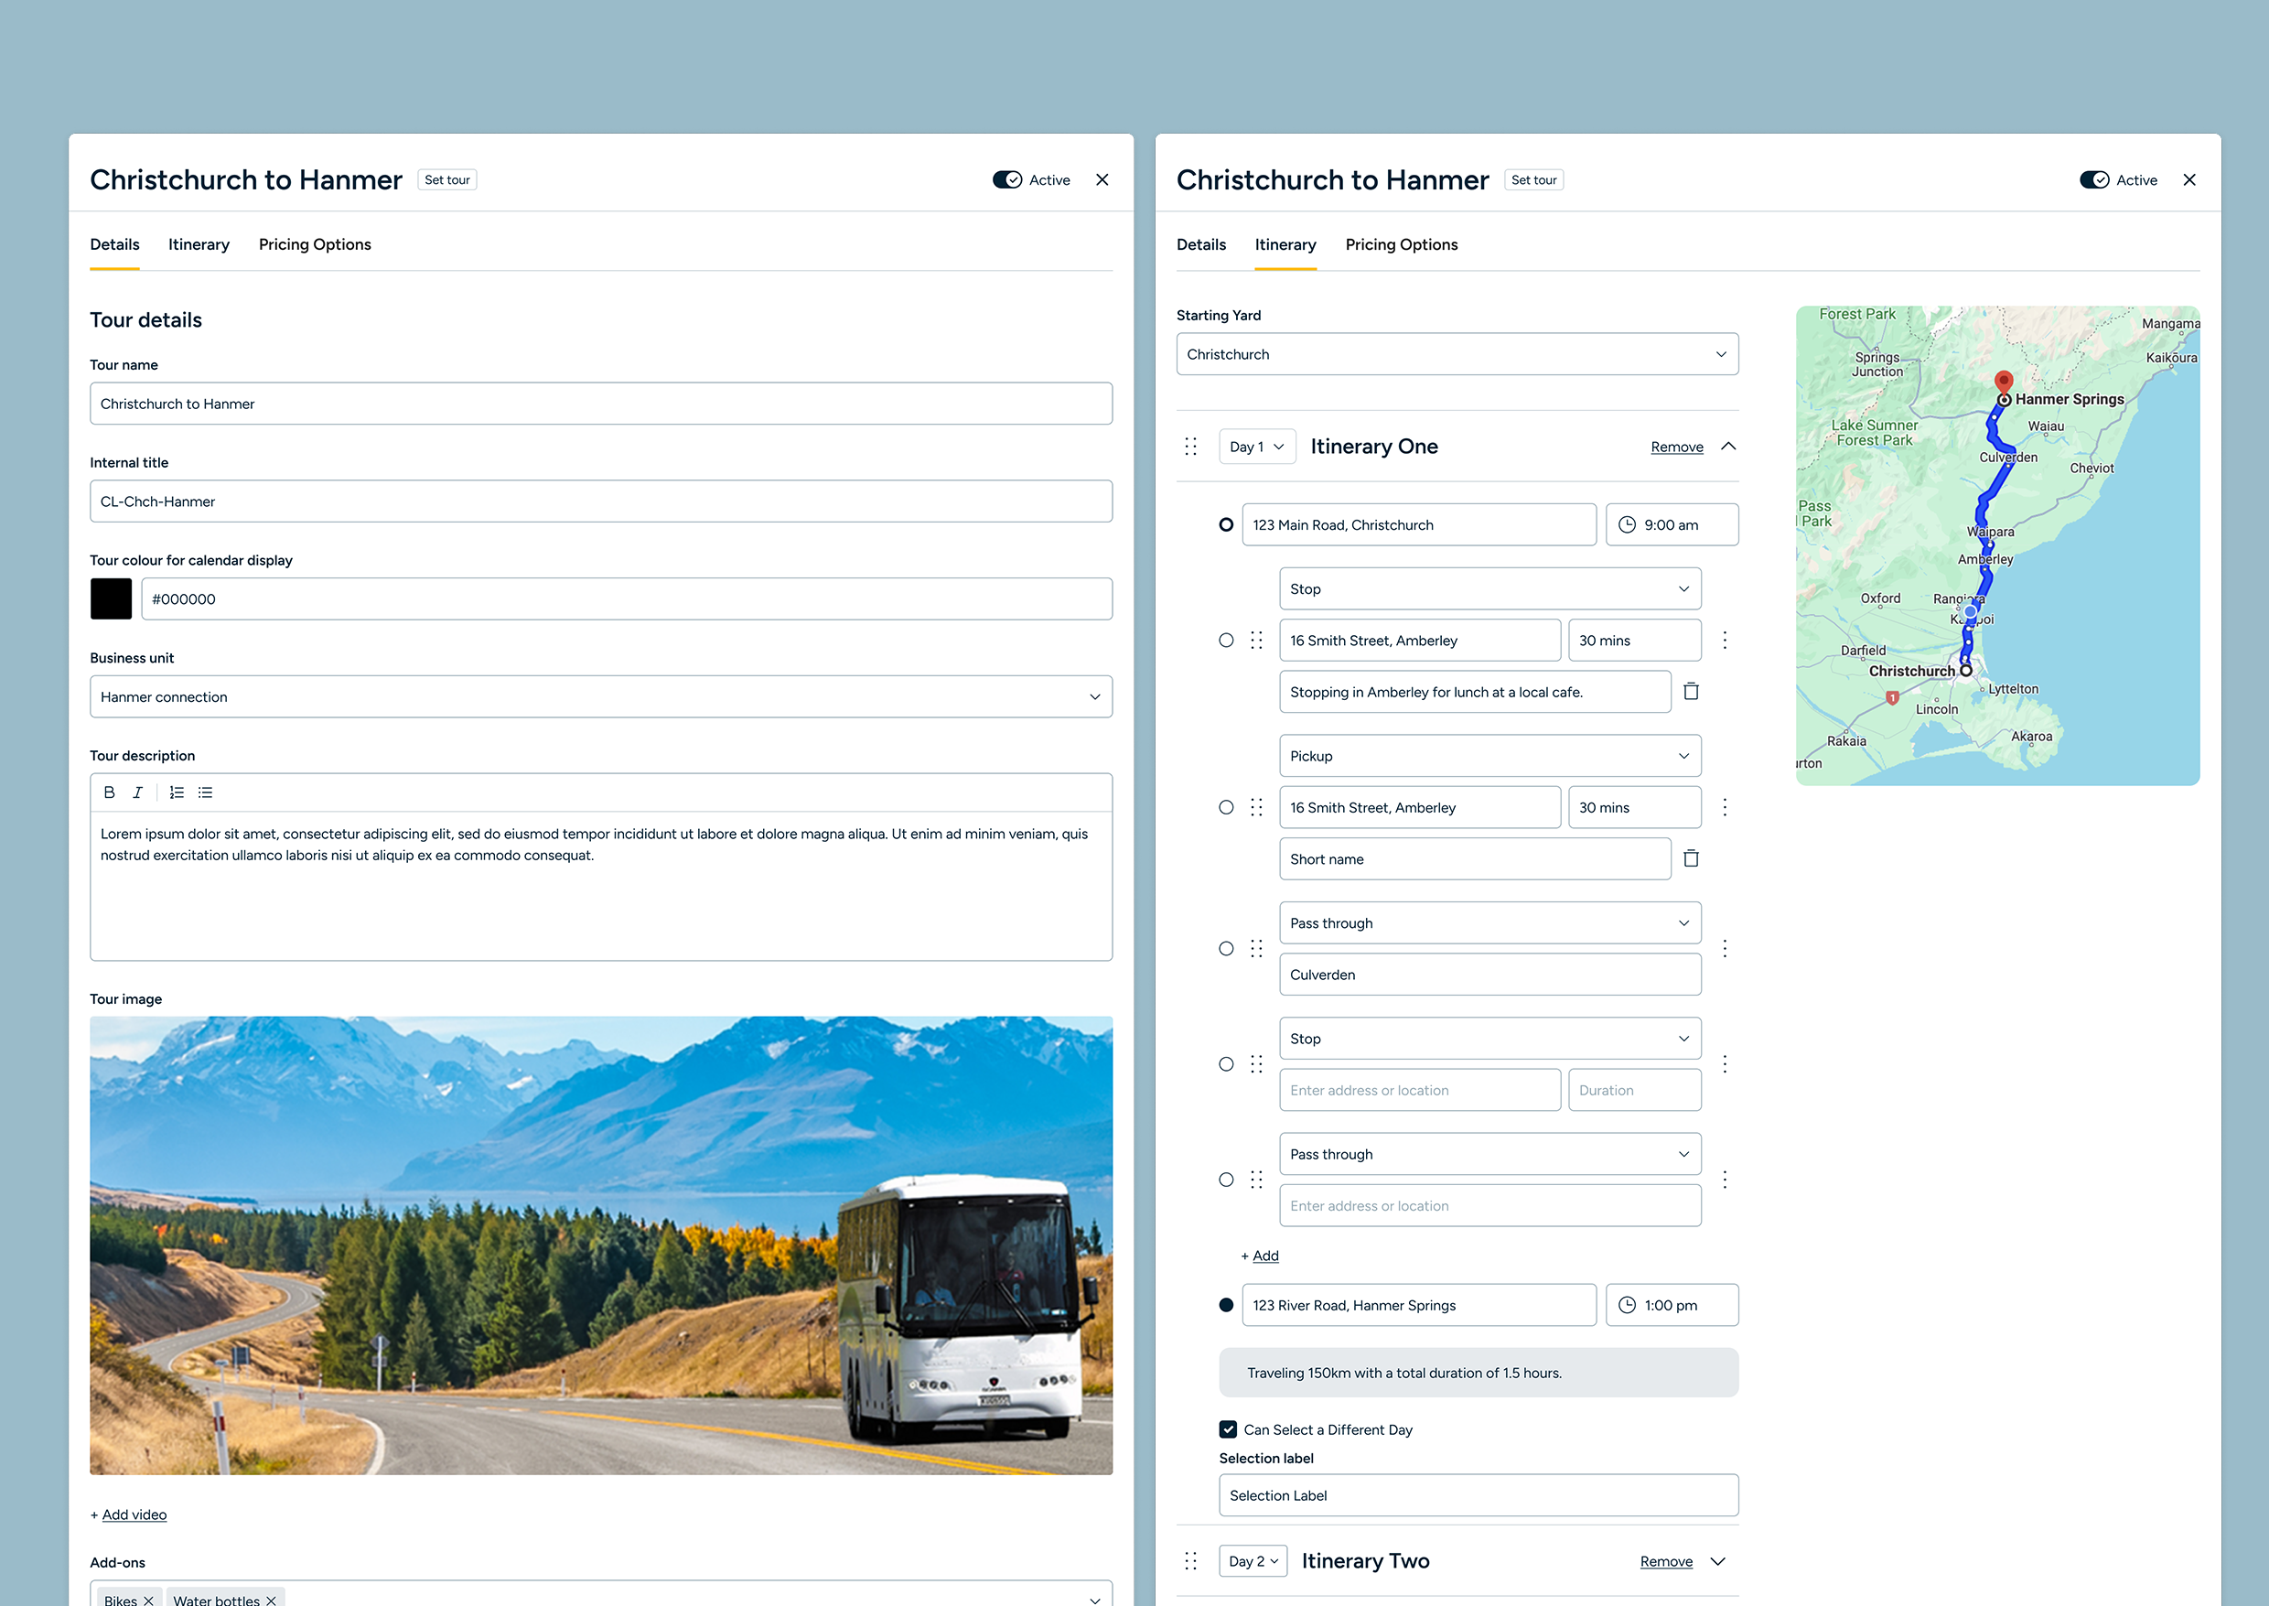Switch to Itinerary tab in left panel

tap(199, 244)
